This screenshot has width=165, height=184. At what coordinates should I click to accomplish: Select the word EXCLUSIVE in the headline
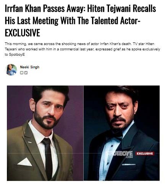click(23, 33)
